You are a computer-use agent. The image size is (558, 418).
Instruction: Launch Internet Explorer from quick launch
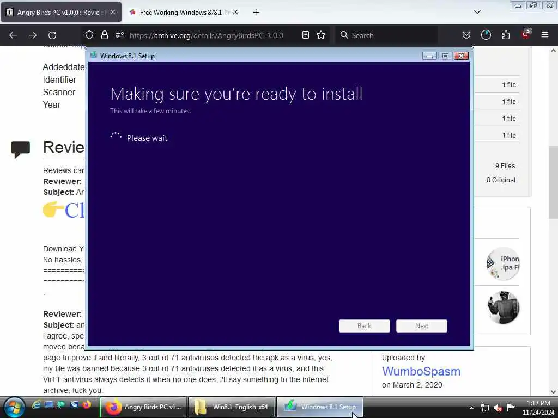(x=36, y=404)
